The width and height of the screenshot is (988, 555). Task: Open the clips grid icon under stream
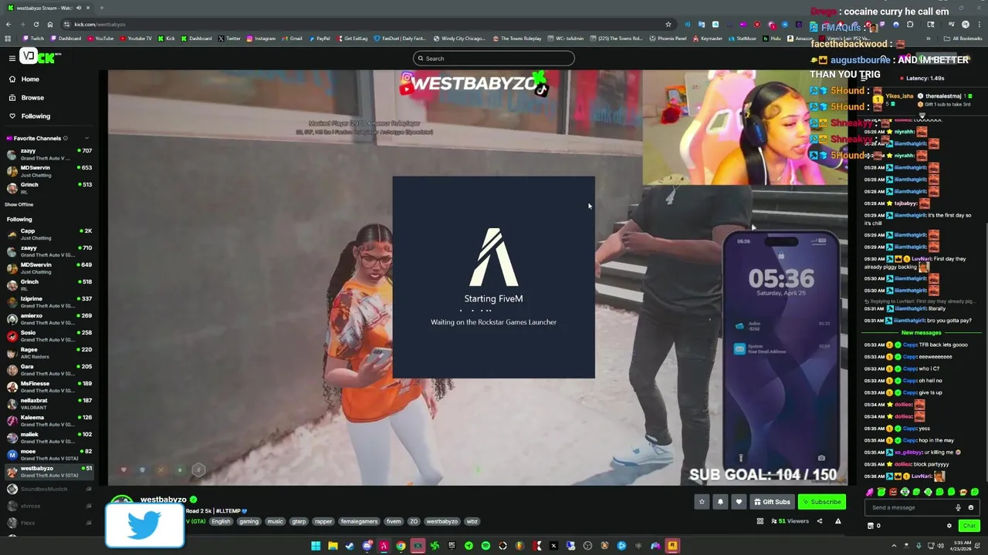760,521
